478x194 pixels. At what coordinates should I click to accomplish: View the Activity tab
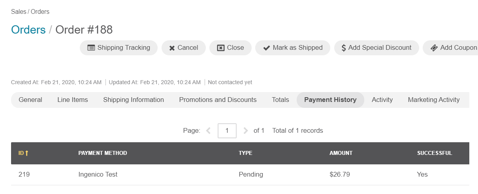coord(382,100)
